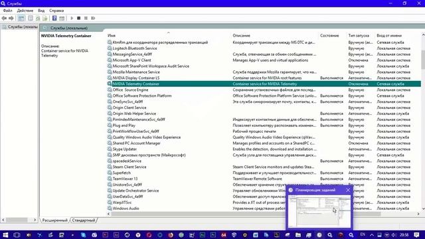The image size is (425, 239).
Task: Switch input language via EN indicator
Action: pyautogui.click(x=363, y=234)
